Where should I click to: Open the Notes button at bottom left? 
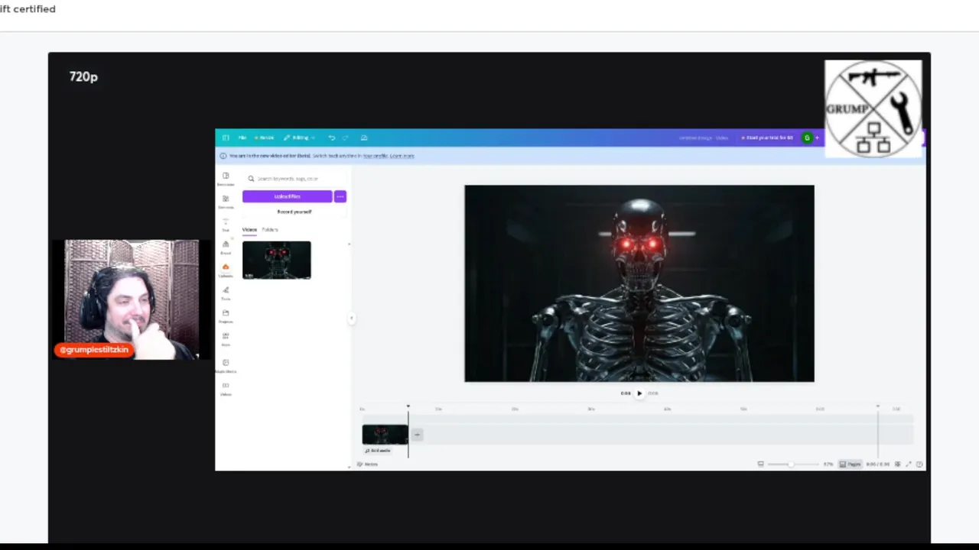[x=367, y=464]
